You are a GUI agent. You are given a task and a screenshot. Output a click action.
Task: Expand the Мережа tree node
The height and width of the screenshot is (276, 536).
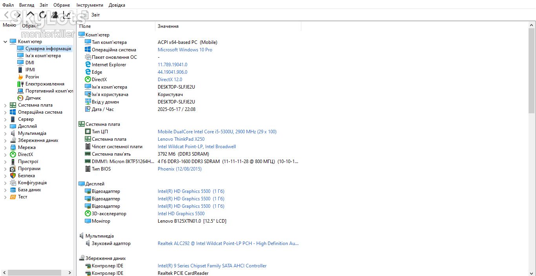(5, 147)
